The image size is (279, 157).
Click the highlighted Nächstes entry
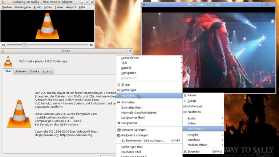point(149,96)
